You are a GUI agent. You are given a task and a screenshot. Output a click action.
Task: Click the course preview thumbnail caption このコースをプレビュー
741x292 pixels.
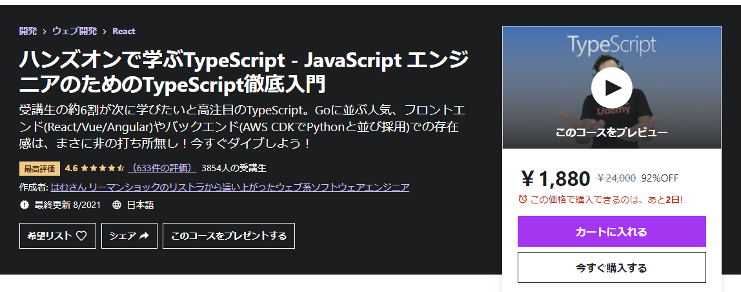pyautogui.click(x=611, y=132)
